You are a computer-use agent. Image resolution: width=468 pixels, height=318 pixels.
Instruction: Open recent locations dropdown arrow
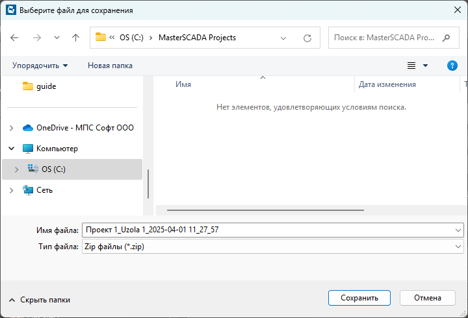pos(57,38)
